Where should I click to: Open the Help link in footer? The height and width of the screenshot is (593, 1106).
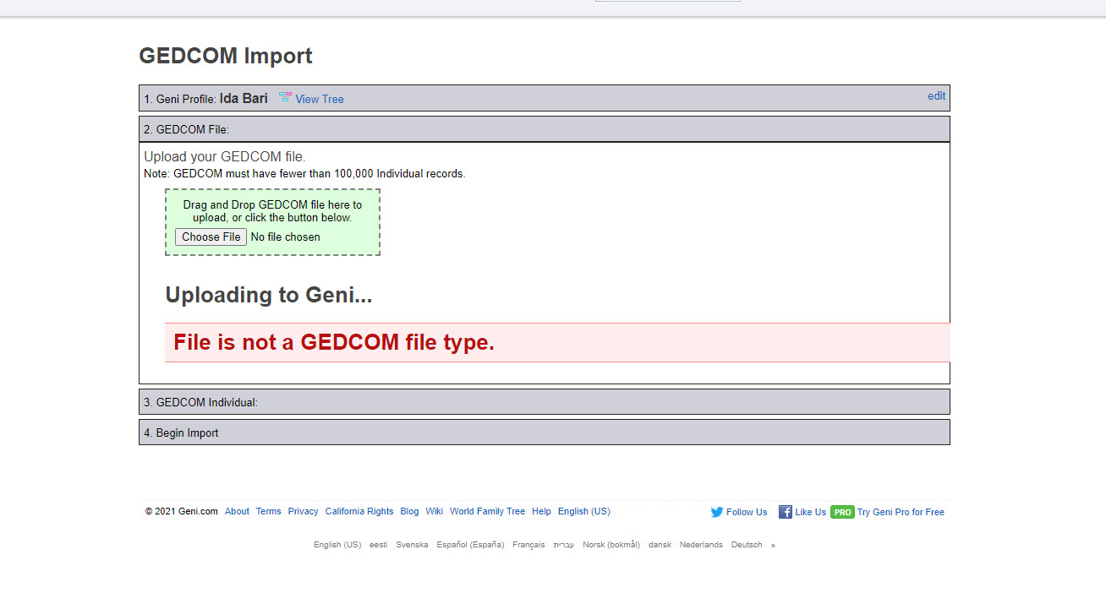click(541, 511)
